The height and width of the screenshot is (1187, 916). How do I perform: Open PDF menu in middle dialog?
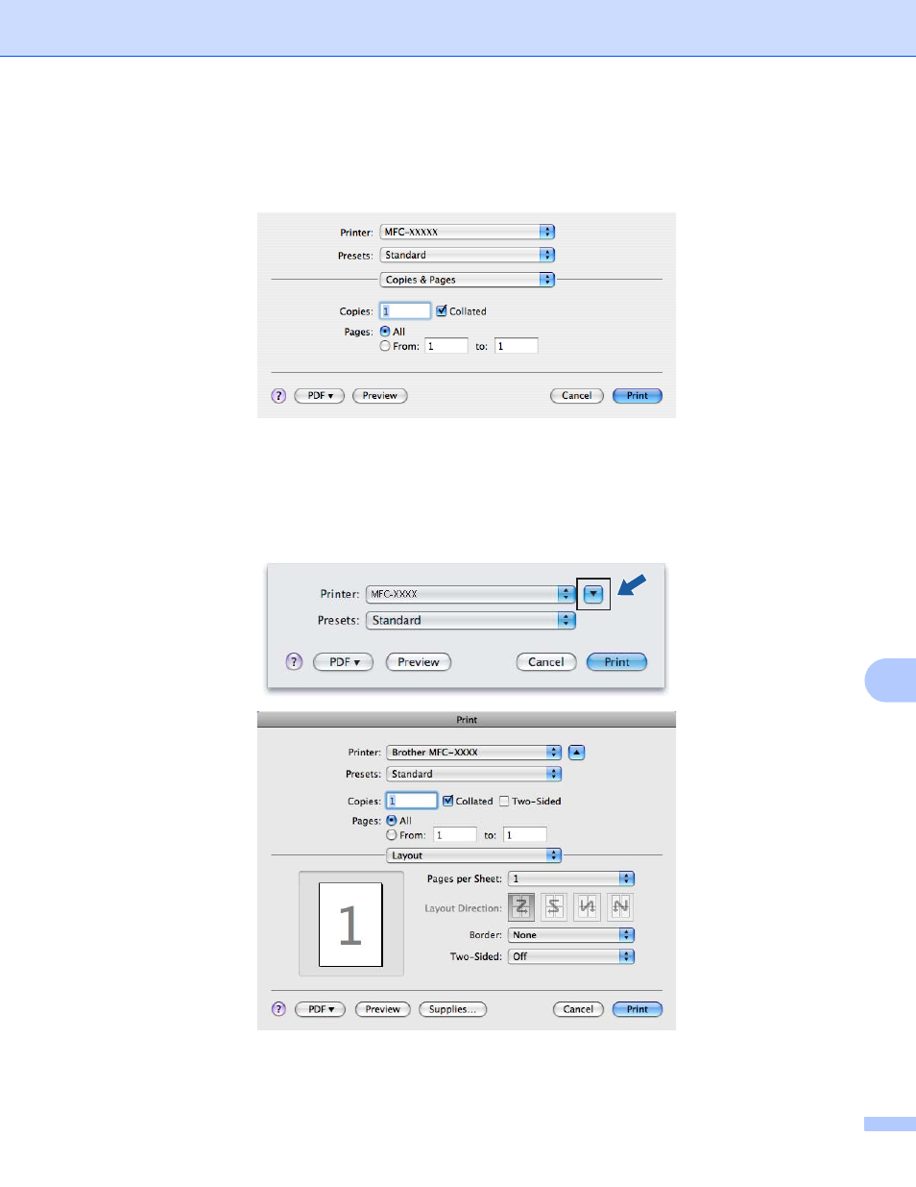tap(344, 662)
